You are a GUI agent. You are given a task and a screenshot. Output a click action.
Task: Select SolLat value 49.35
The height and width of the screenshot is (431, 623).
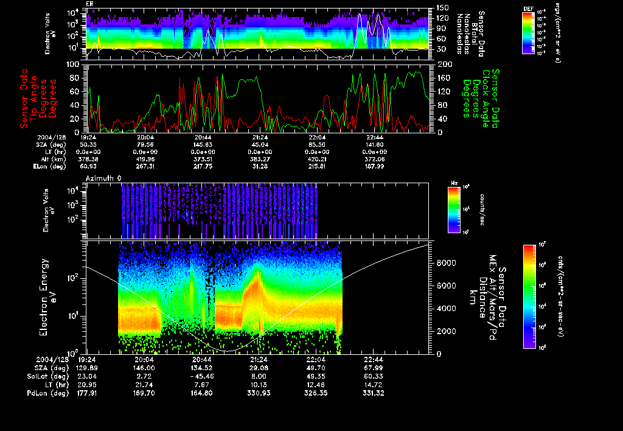coord(316,377)
